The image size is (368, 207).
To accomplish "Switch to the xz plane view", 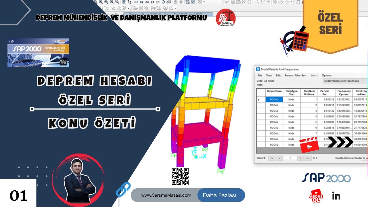I will [147, 2].
